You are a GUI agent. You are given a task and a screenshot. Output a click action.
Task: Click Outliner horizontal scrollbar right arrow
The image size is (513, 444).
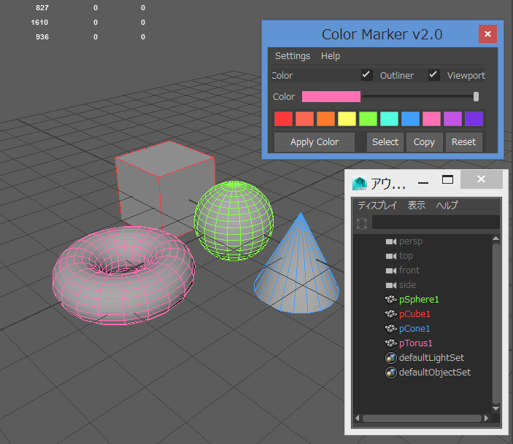[x=486, y=418]
